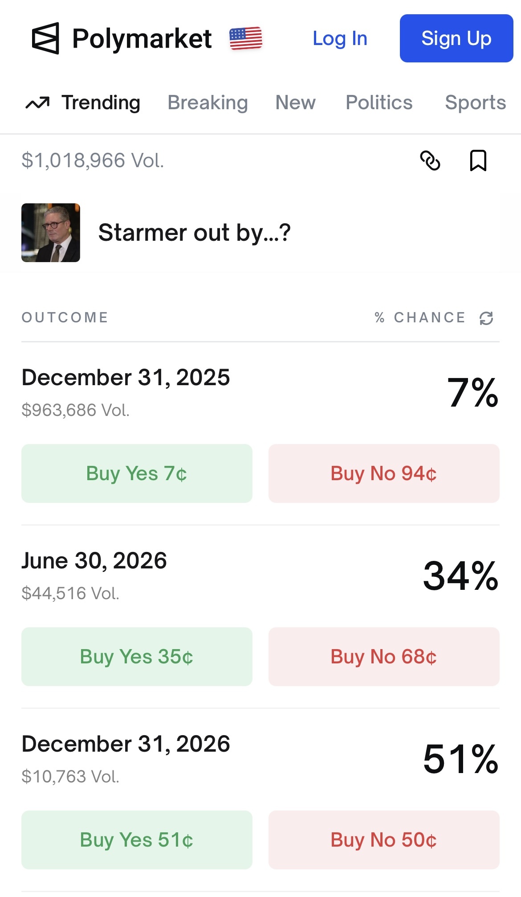Click the Polymarket logo icon
Viewport: 521px width, 897px height.
(x=45, y=38)
